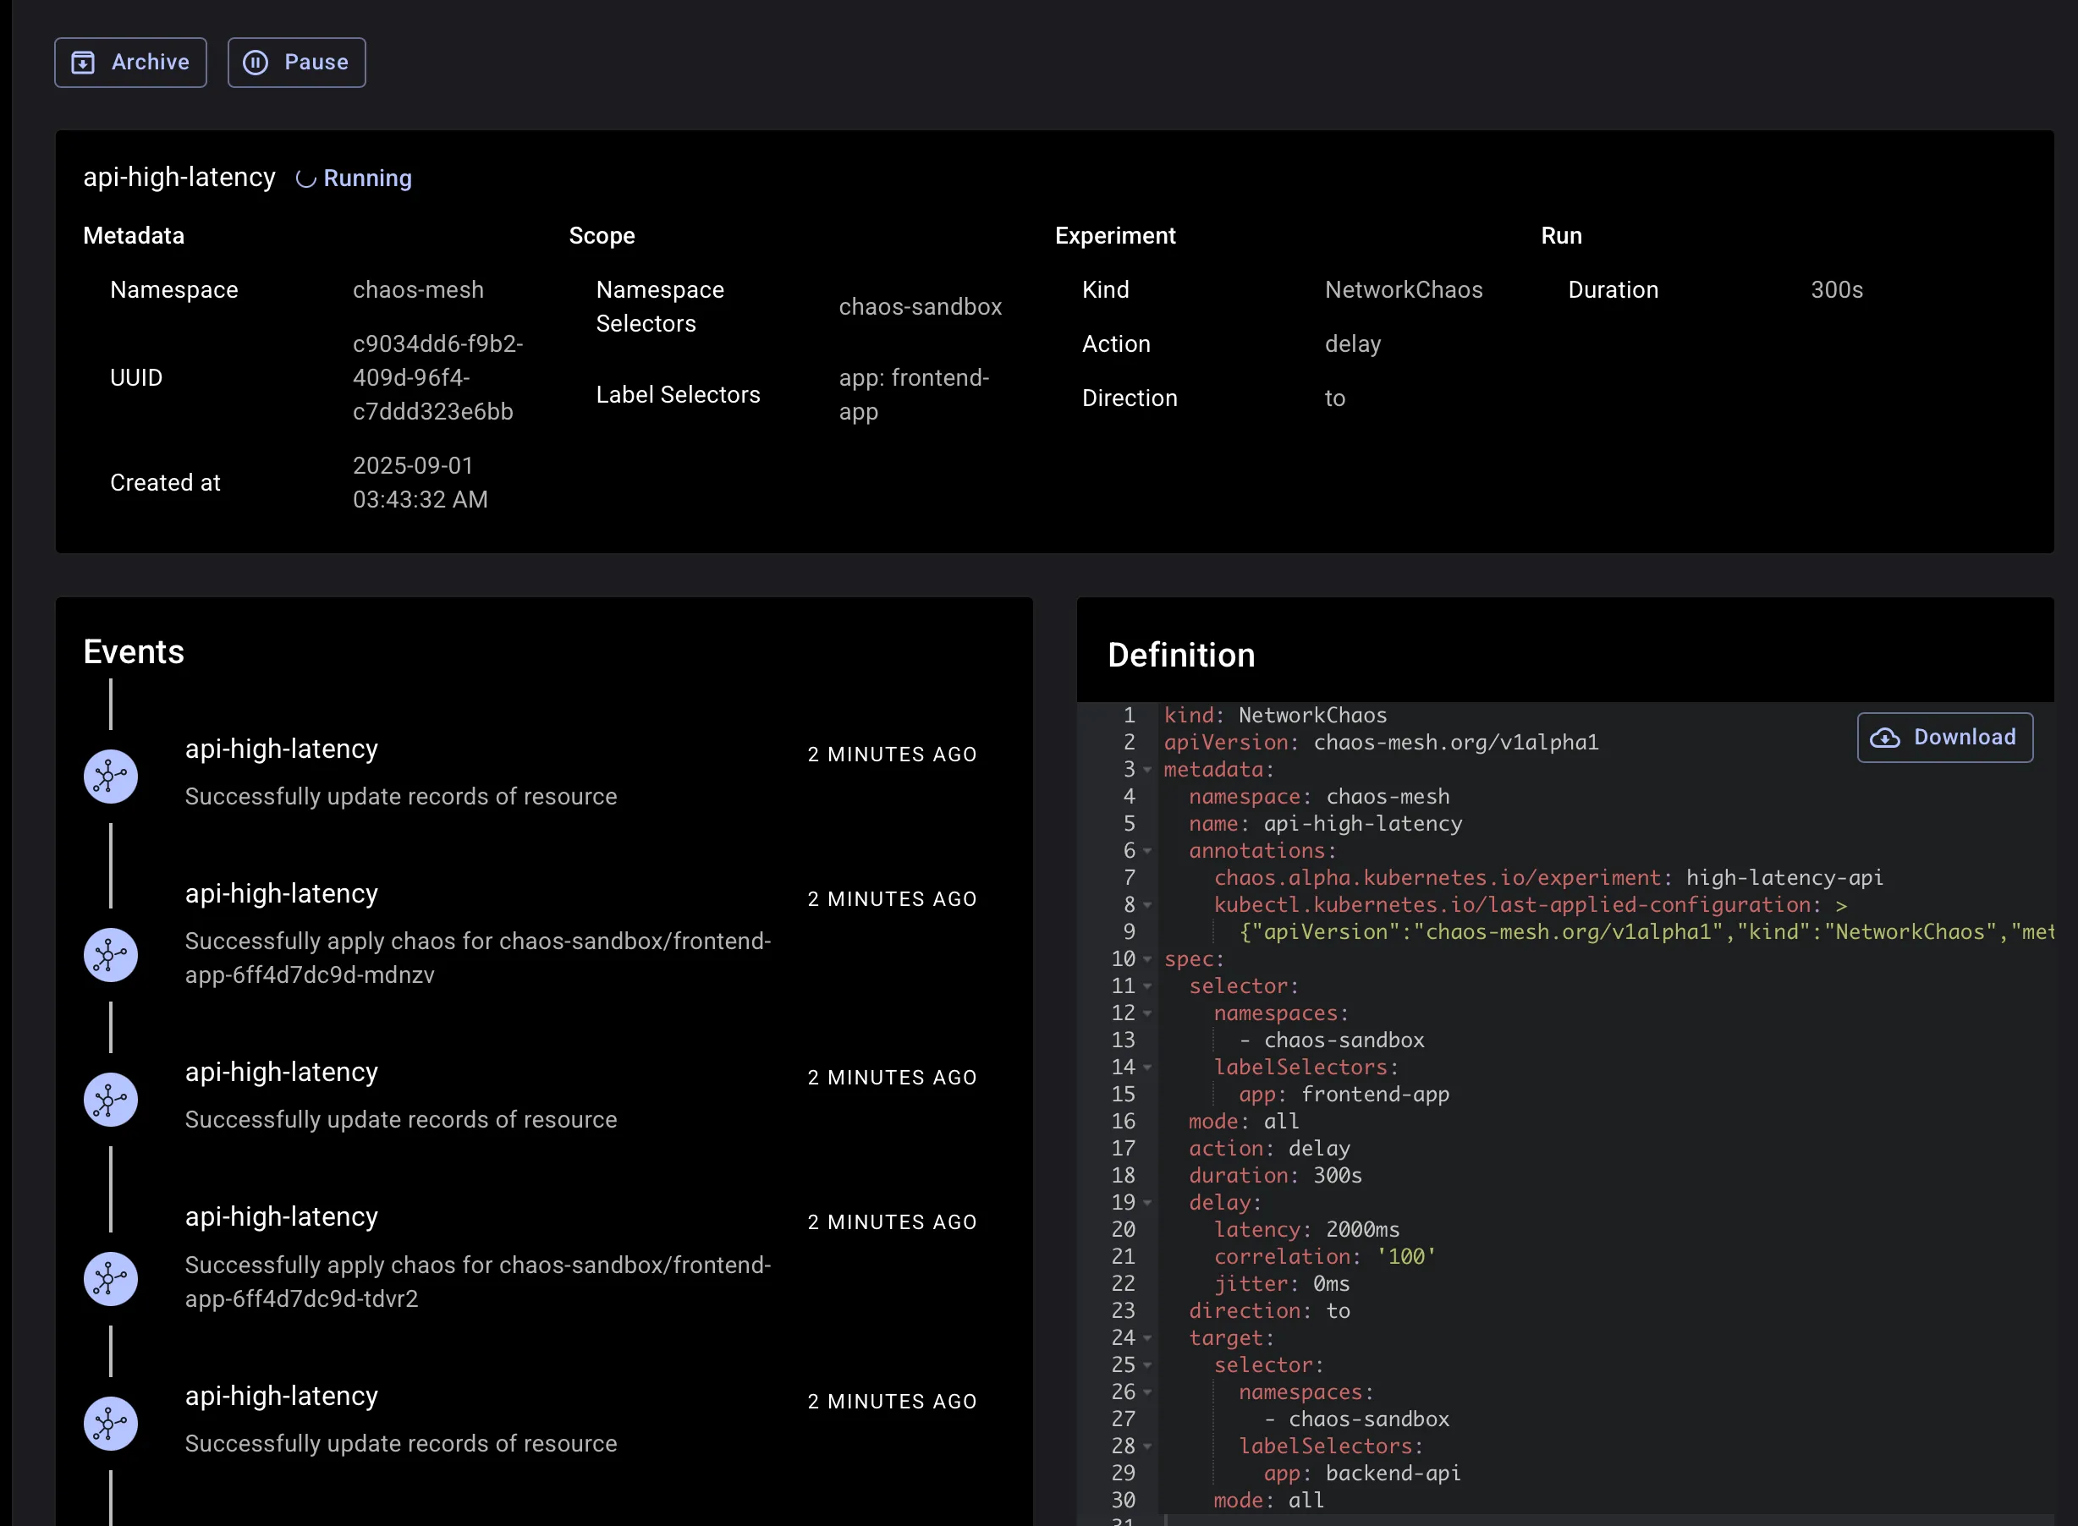Image resolution: width=2078 pixels, height=1526 pixels.
Task: Collapse target namespaces fold at line 26
Action: (x=1147, y=1393)
